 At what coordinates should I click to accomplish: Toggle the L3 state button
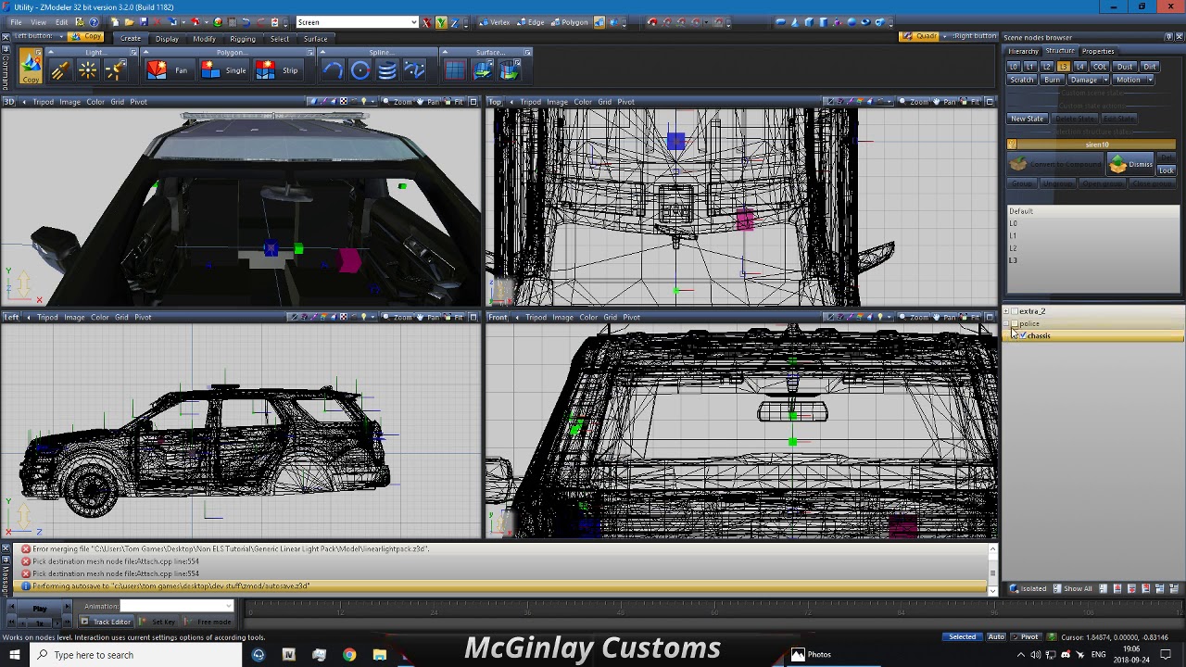pos(1063,67)
